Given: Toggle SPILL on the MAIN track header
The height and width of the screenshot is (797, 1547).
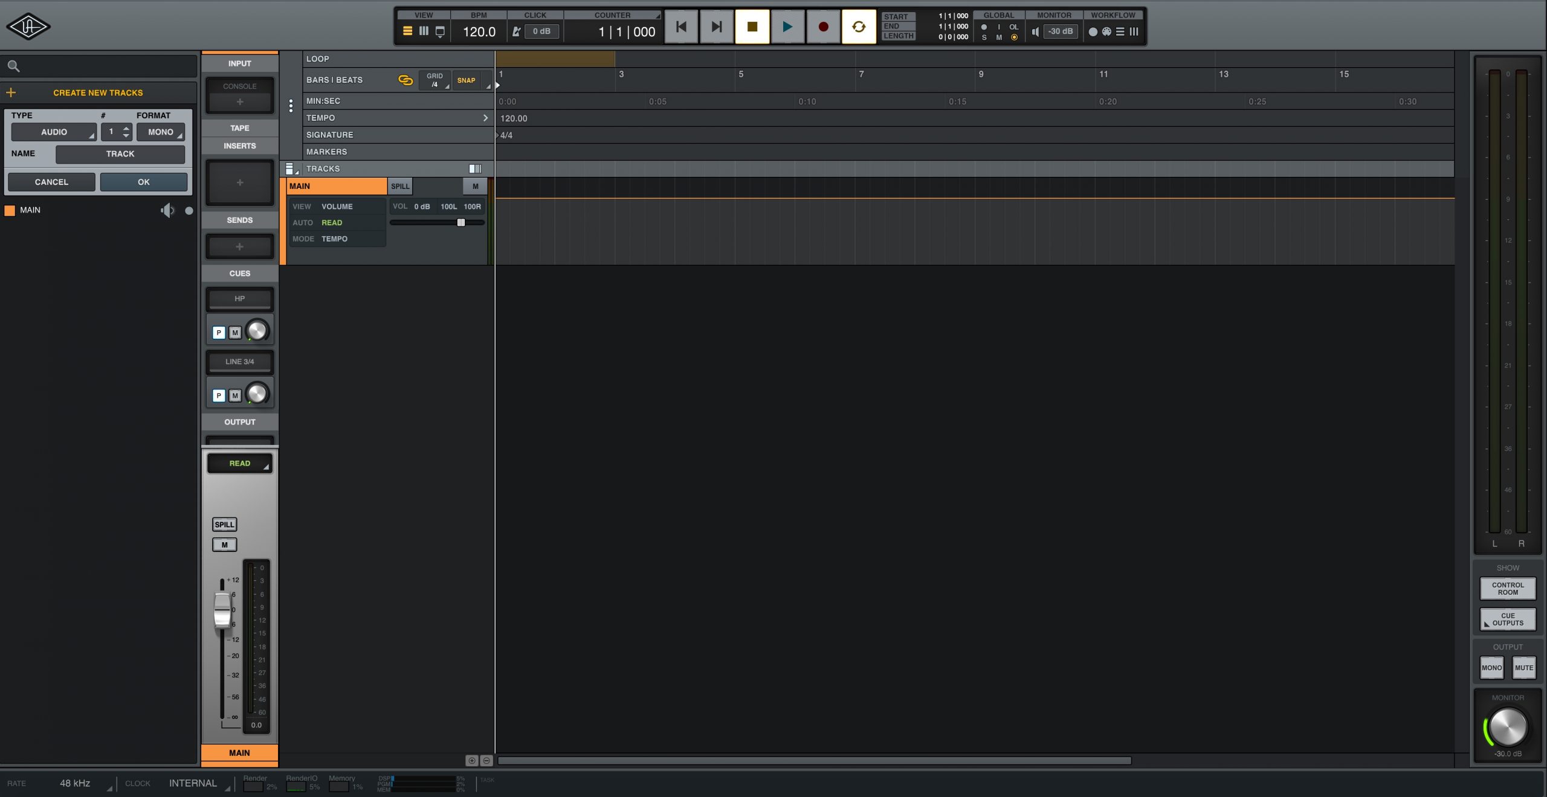Looking at the screenshot, I should [400, 186].
